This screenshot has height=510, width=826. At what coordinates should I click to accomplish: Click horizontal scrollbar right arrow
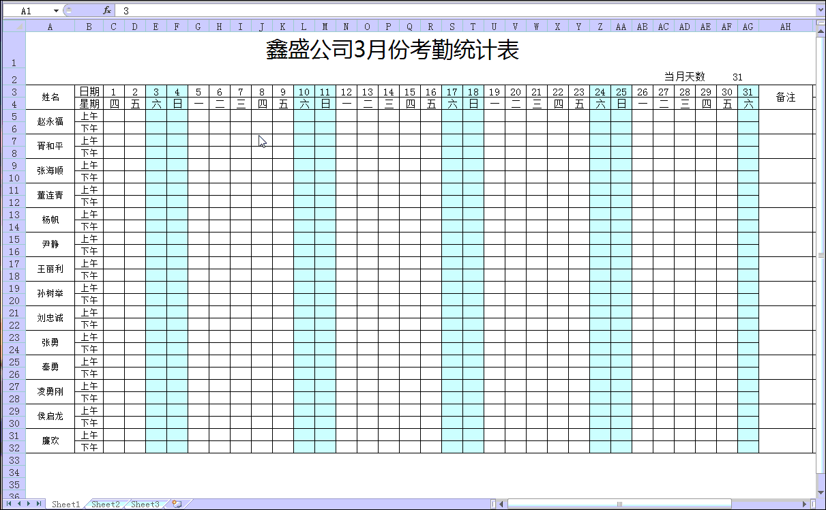point(805,504)
